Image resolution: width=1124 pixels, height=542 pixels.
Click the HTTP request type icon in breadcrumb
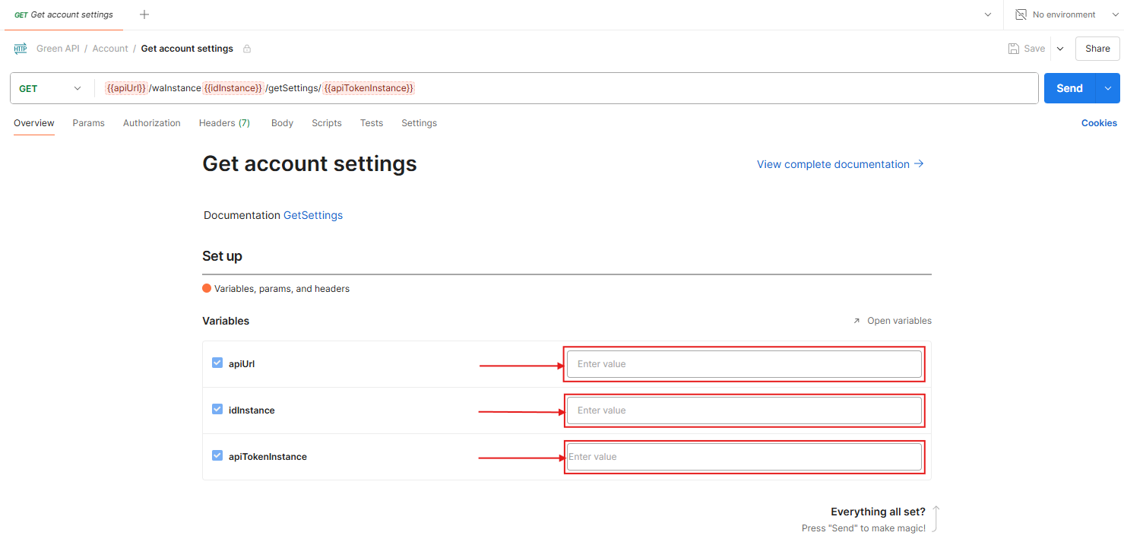(21, 49)
